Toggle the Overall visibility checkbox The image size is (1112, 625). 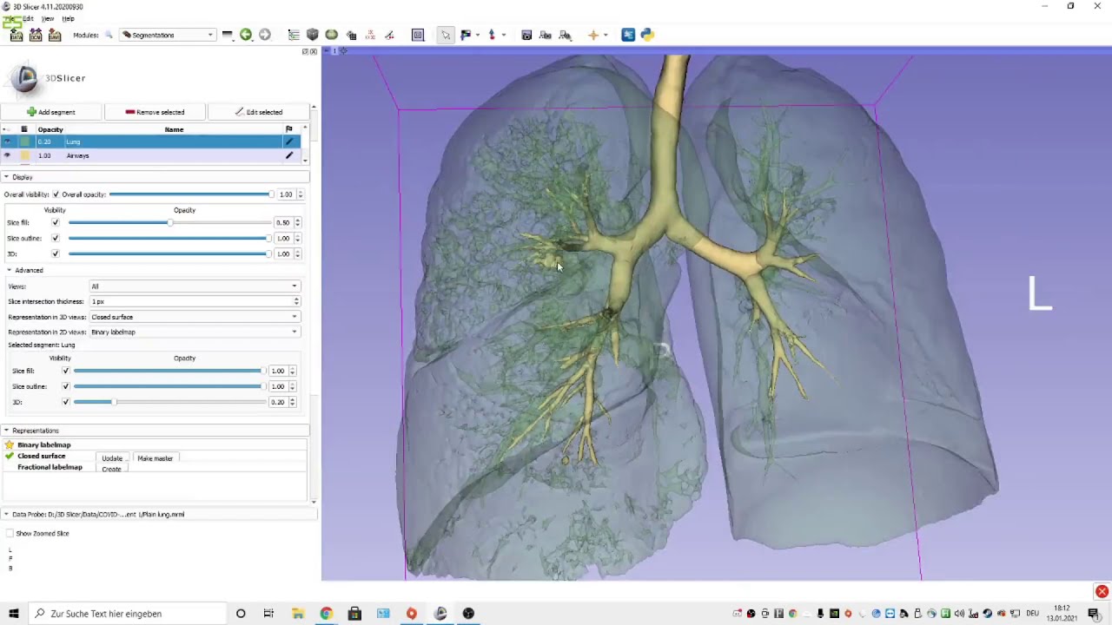[x=56, y=194]
